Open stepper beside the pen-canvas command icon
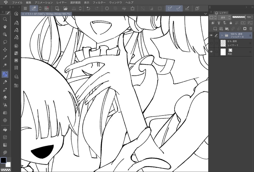This screenshot has width=254, height=172. click(40, 8)
